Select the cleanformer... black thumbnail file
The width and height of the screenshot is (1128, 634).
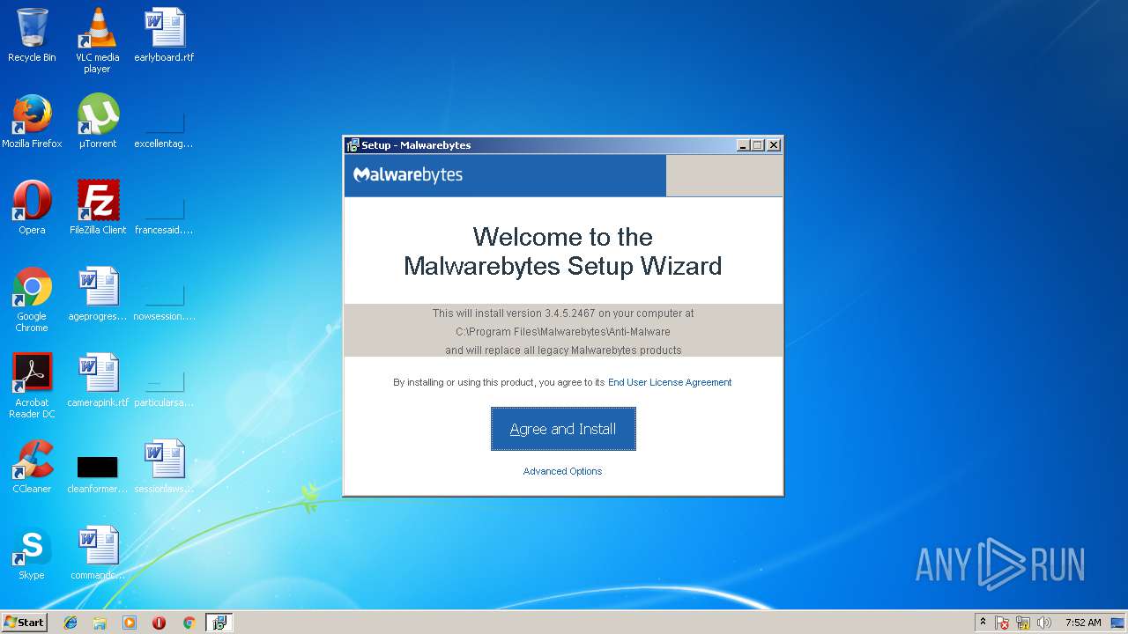(x=98, y=474)
